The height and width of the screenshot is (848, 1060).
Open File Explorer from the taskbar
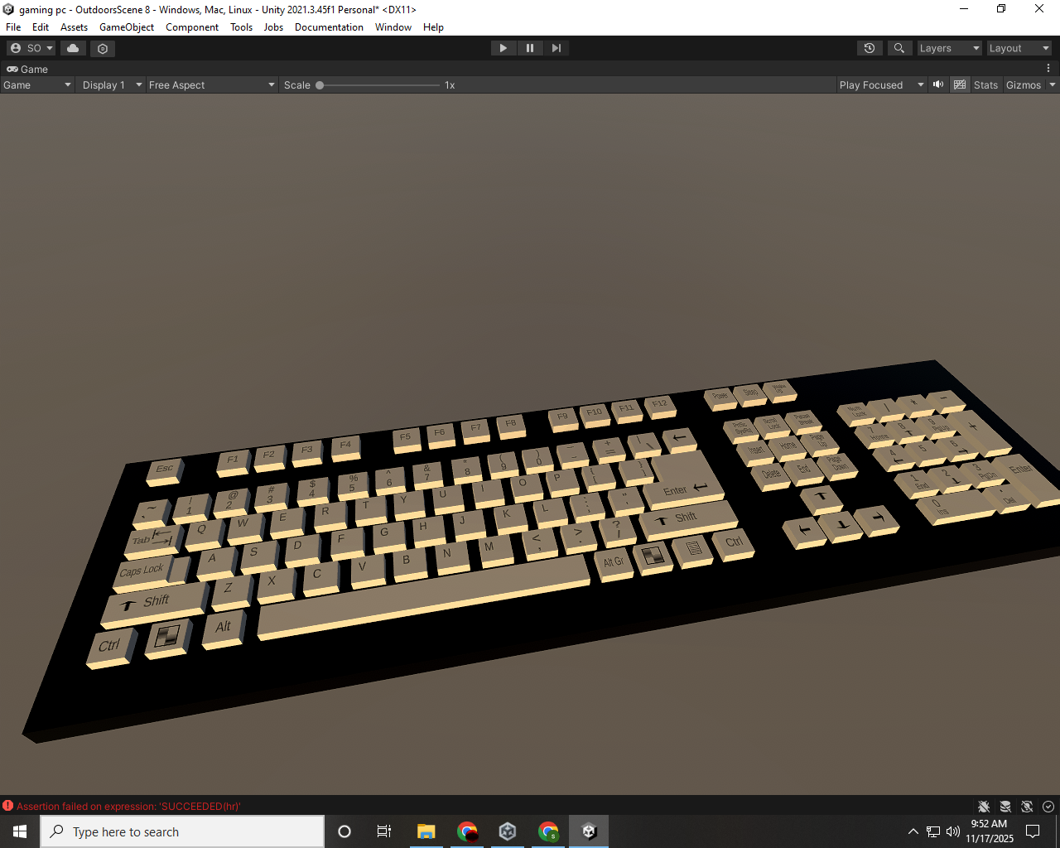click(426, 831)
